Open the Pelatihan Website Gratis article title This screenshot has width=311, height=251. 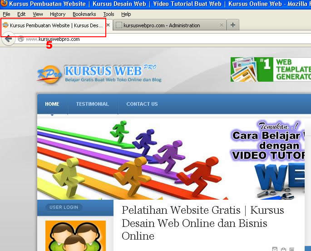pyautogui.click(x=202, y=223)
